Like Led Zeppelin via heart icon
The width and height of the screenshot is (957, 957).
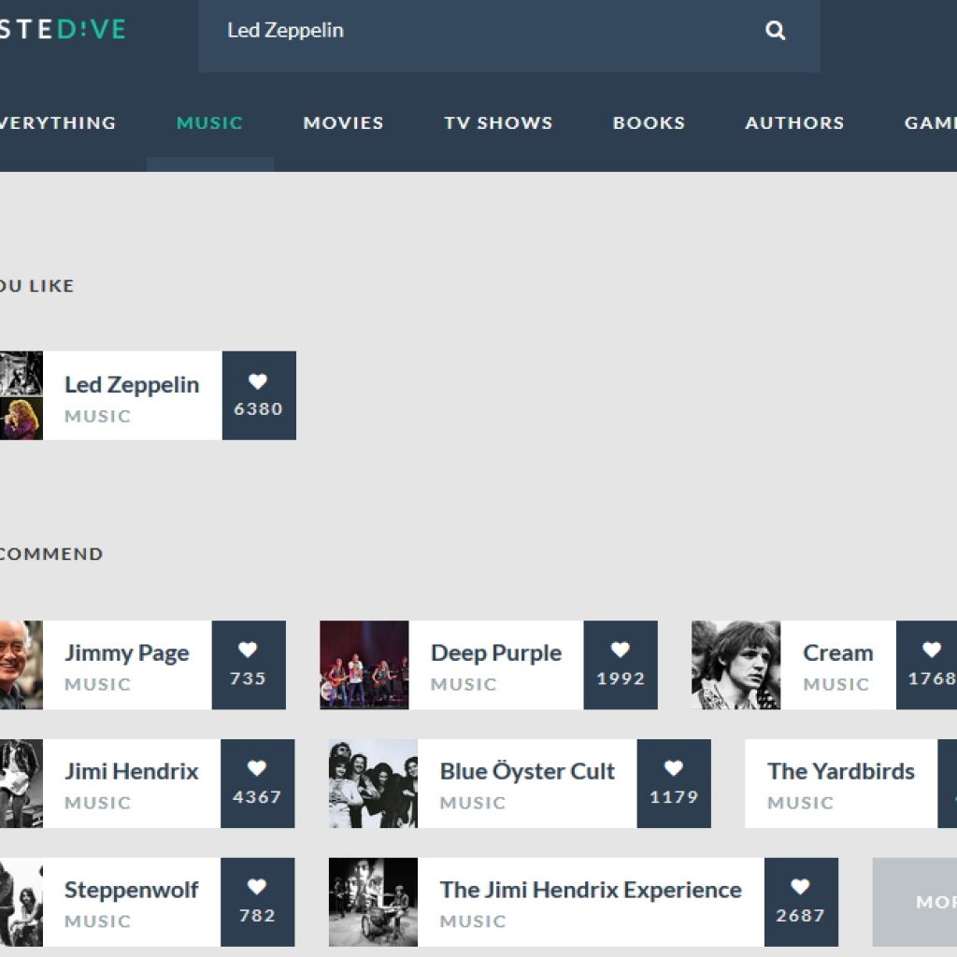[258, 382]
